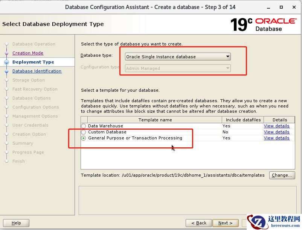Click the Template location path text
302x230 pixels.
pyautogui.click(x=193, y=175)
